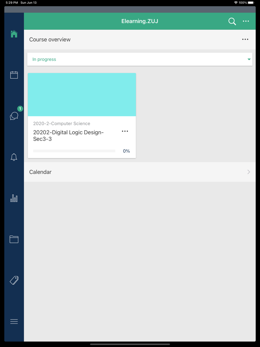
Task: Tap the battery indicator icon
Action: pos(251,3)
